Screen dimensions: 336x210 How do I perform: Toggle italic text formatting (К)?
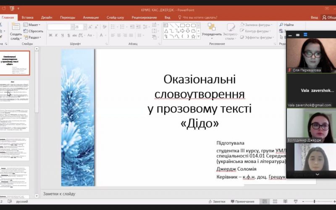point(56,35)
